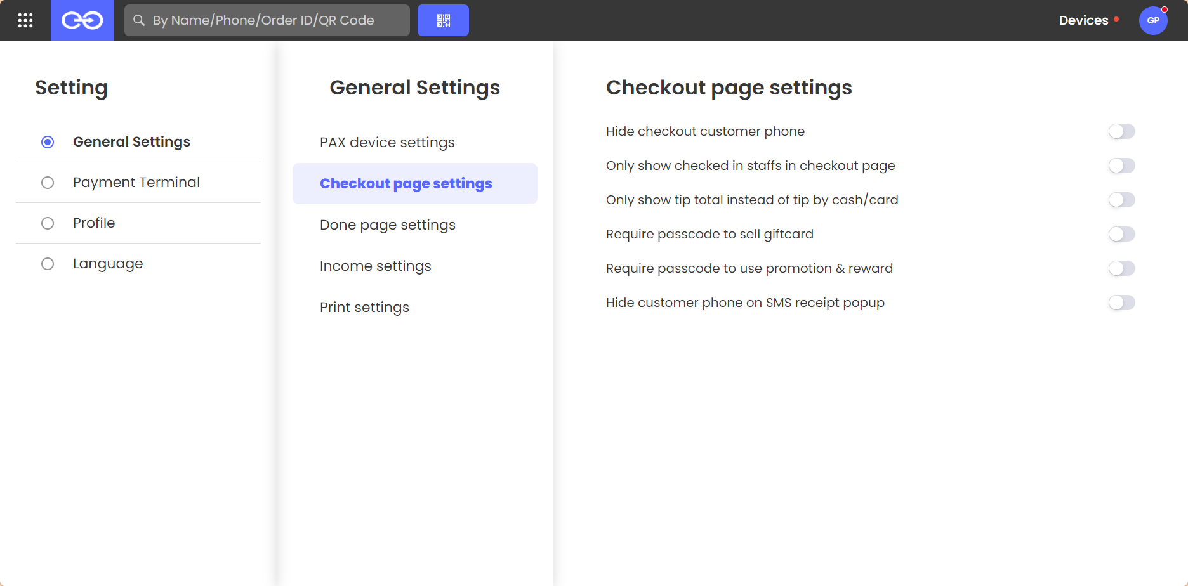Image resolution: width=1188 pixels, height=586 pixels.
Task: Open Income settings
Action: 415,266
